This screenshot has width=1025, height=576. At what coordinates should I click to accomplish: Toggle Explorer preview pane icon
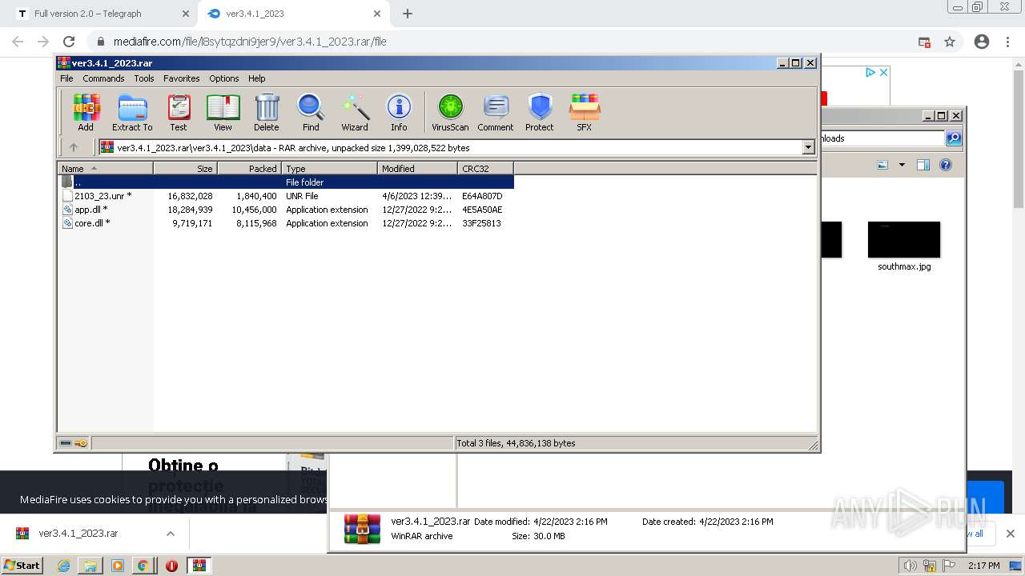coord(923,165)
